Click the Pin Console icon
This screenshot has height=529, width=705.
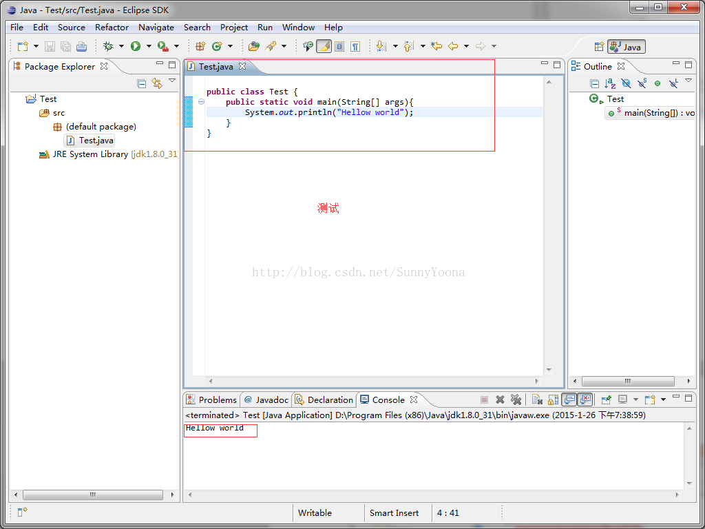606,400
